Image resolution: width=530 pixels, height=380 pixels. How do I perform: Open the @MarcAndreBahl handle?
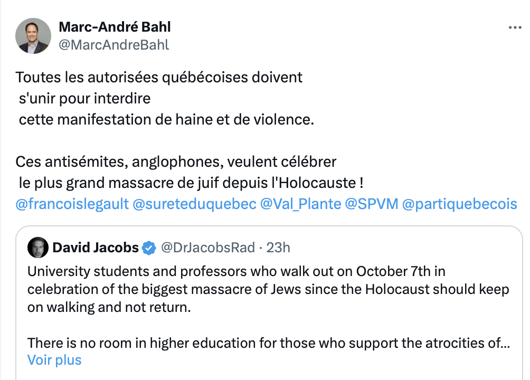click(x=114, y=45)
